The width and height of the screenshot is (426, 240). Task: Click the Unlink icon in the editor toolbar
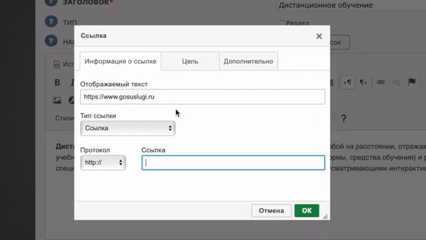(396, 82)
